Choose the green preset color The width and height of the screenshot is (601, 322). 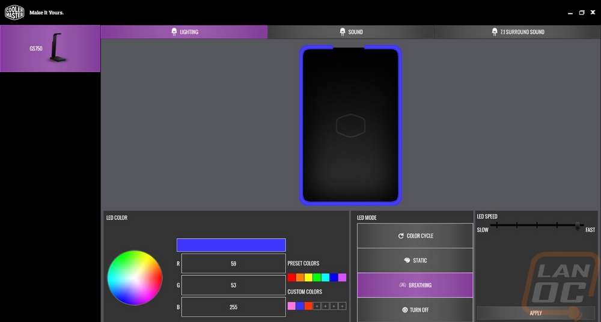(x=317, y=278)
